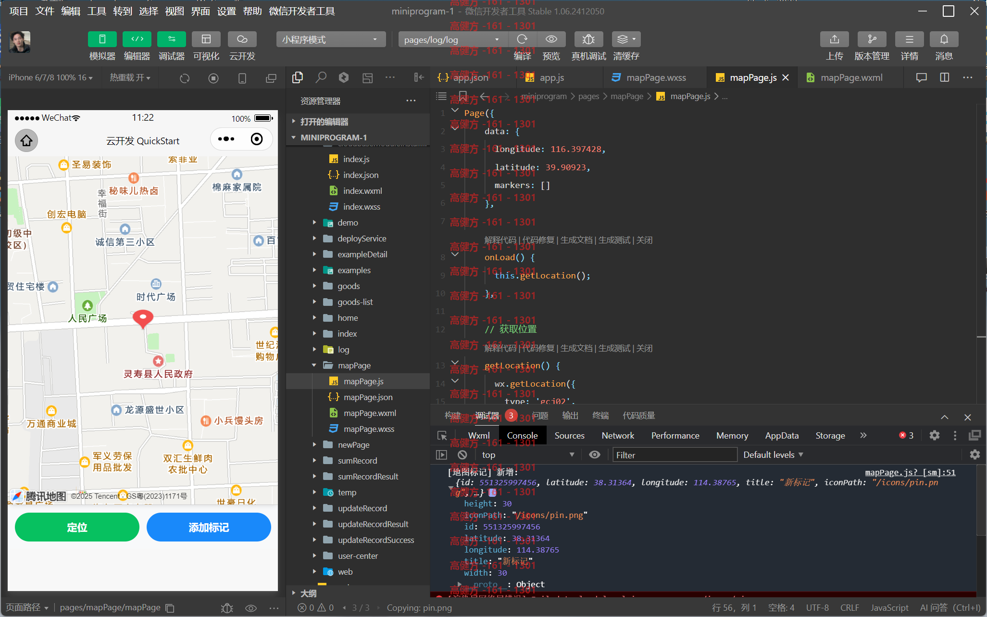Open the simulator capsule three-dot menu
Screen dimensions: 987x617
pos(226,139)
